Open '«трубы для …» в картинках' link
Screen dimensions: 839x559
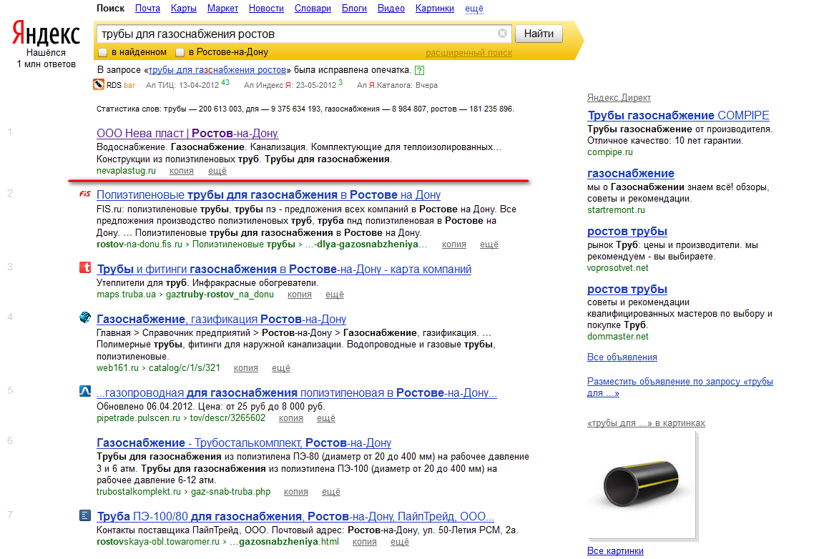click(x=647, y=423)
